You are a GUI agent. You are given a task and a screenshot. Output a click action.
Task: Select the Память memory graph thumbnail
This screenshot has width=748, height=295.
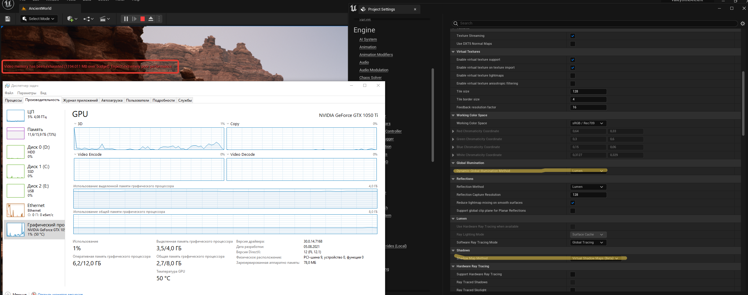[16, 133]
